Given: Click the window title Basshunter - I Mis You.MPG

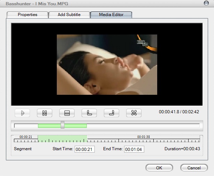Looking at the screenshot, I should tap(37, 4).
